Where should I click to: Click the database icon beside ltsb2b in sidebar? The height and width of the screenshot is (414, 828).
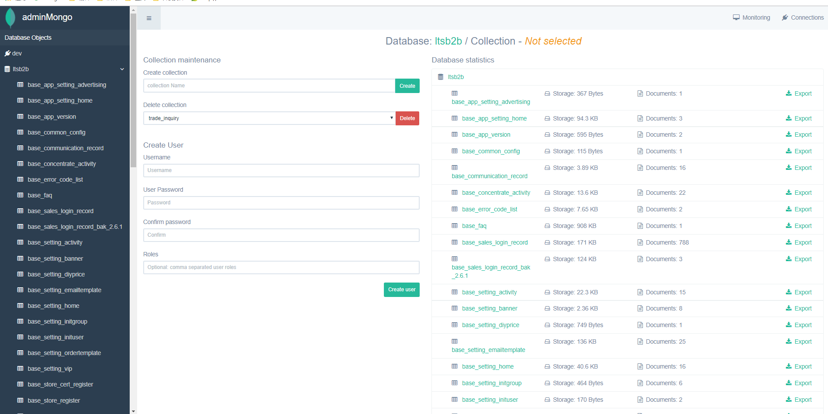point(7,69)
